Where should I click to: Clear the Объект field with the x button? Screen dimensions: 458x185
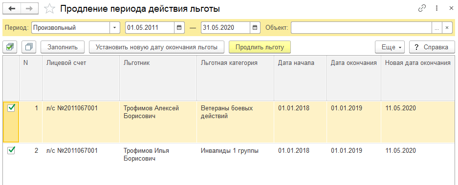pyautogui.click(x=447, y=28)
